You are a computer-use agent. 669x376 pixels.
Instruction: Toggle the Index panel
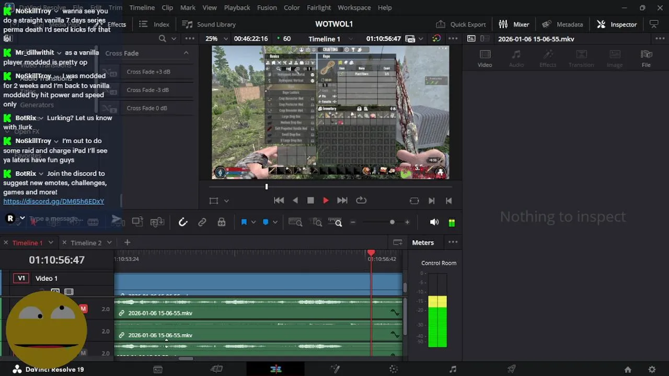pos(154,24)
